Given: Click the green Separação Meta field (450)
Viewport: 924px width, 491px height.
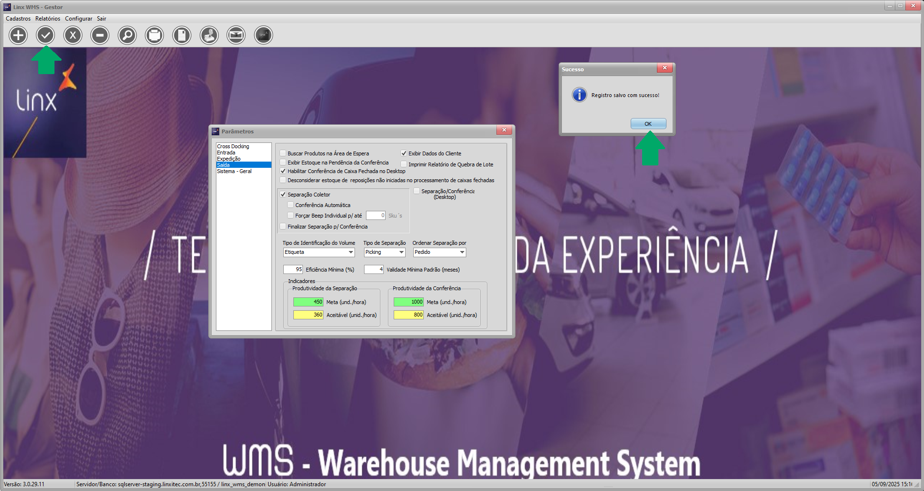Looking at the screenshot, I should click(308, 302).
